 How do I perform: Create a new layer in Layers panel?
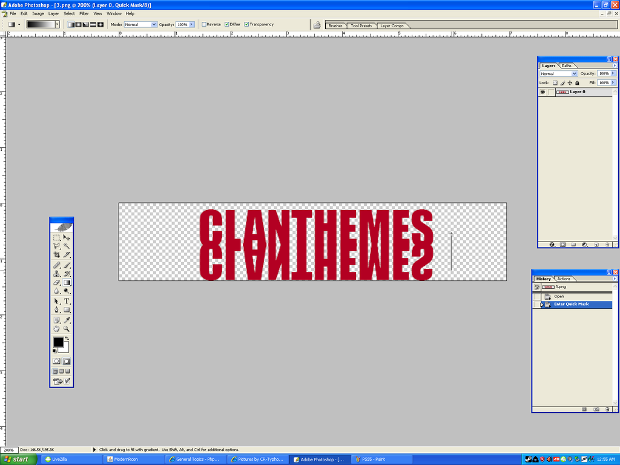[596, 245]
